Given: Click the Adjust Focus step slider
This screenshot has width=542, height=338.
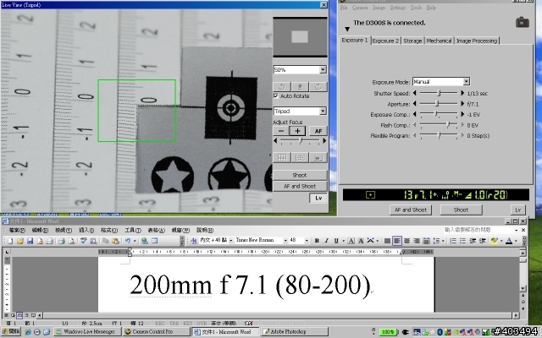Looking at the screenshot, I should [x=300, y=141].
